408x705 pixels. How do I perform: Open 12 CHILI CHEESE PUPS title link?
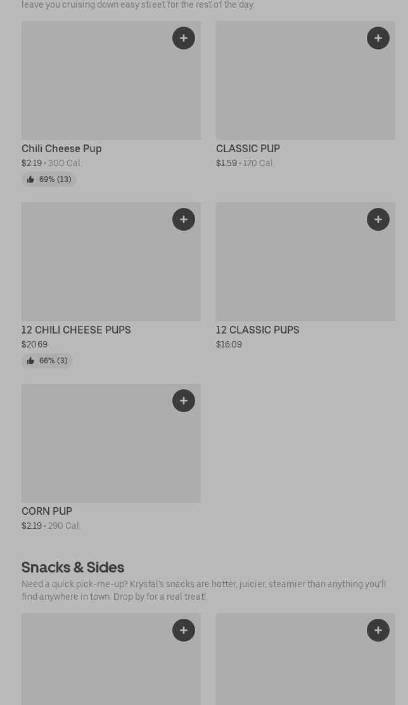[x=76, y=330]
